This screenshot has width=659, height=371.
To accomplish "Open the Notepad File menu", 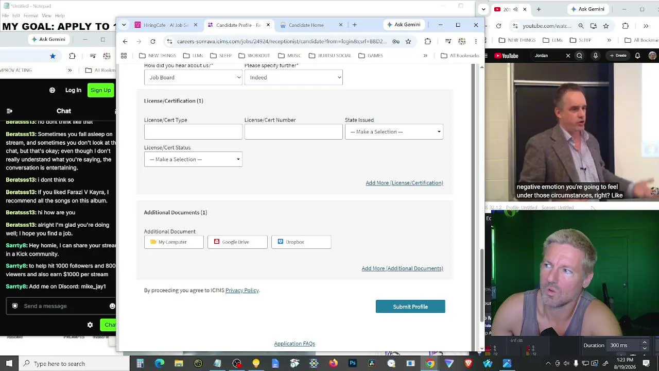I will click(5, 15).
